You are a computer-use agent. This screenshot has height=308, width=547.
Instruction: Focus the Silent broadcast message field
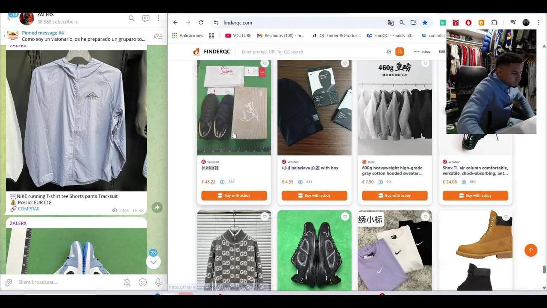68,282
